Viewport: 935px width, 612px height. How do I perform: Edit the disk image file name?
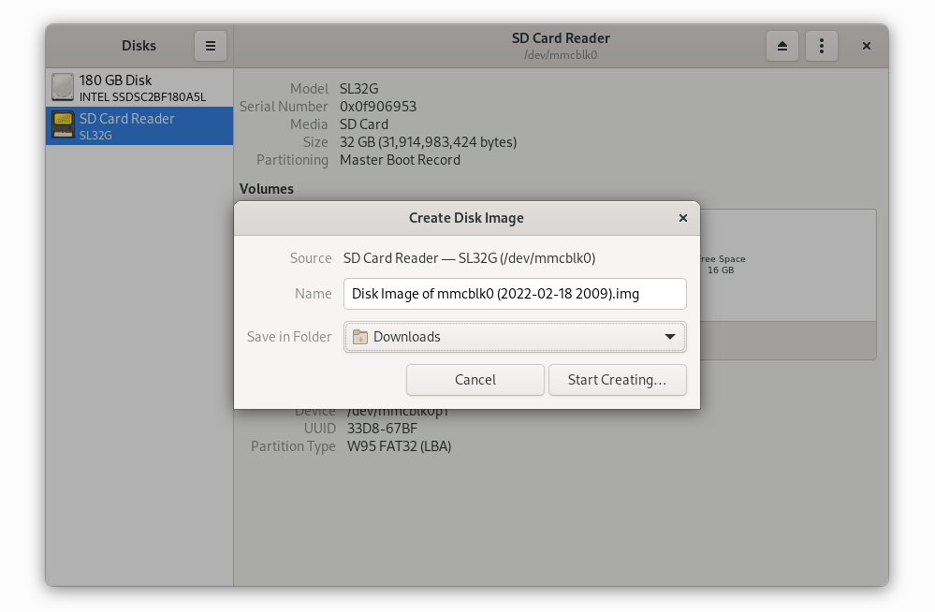[x=515, y=293]
